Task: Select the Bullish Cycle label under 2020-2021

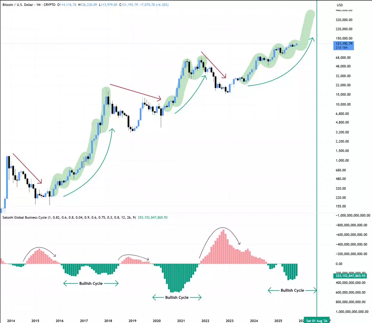Action: (177, 297)
